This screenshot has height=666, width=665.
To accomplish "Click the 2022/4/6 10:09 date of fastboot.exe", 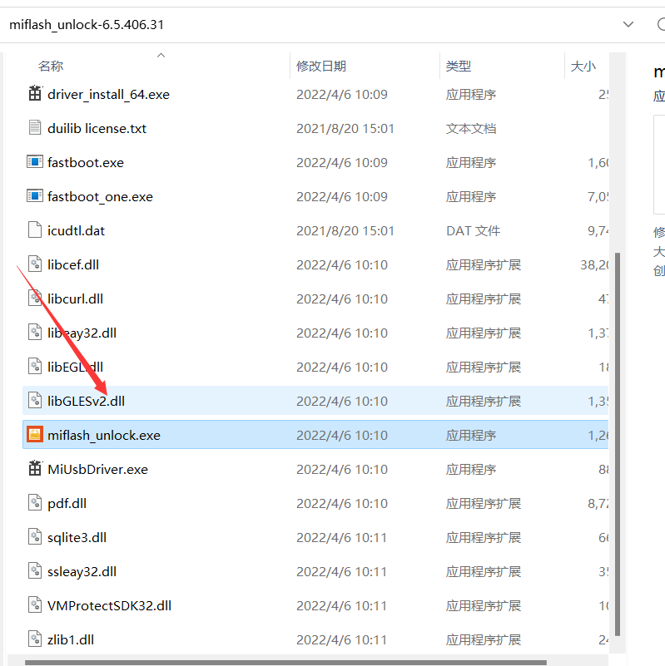I will pyautogui.click(x=342, y=162).
